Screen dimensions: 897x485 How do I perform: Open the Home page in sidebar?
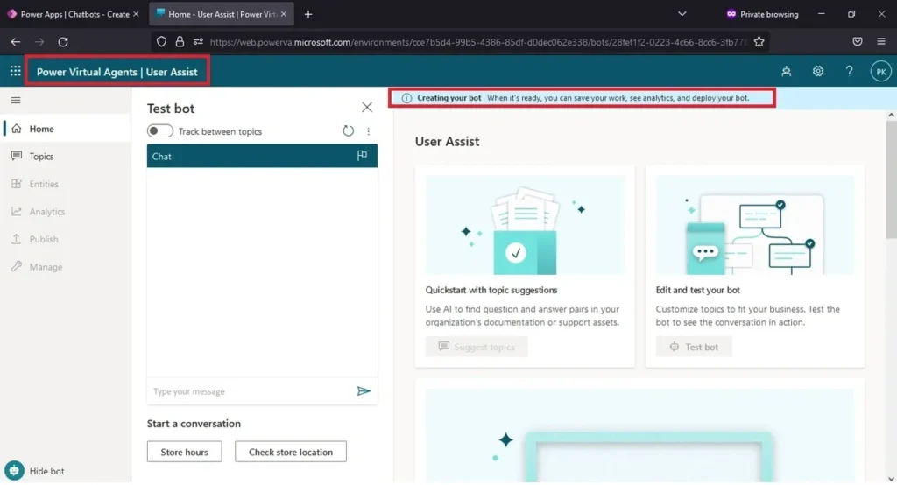(x=65, y=129)
